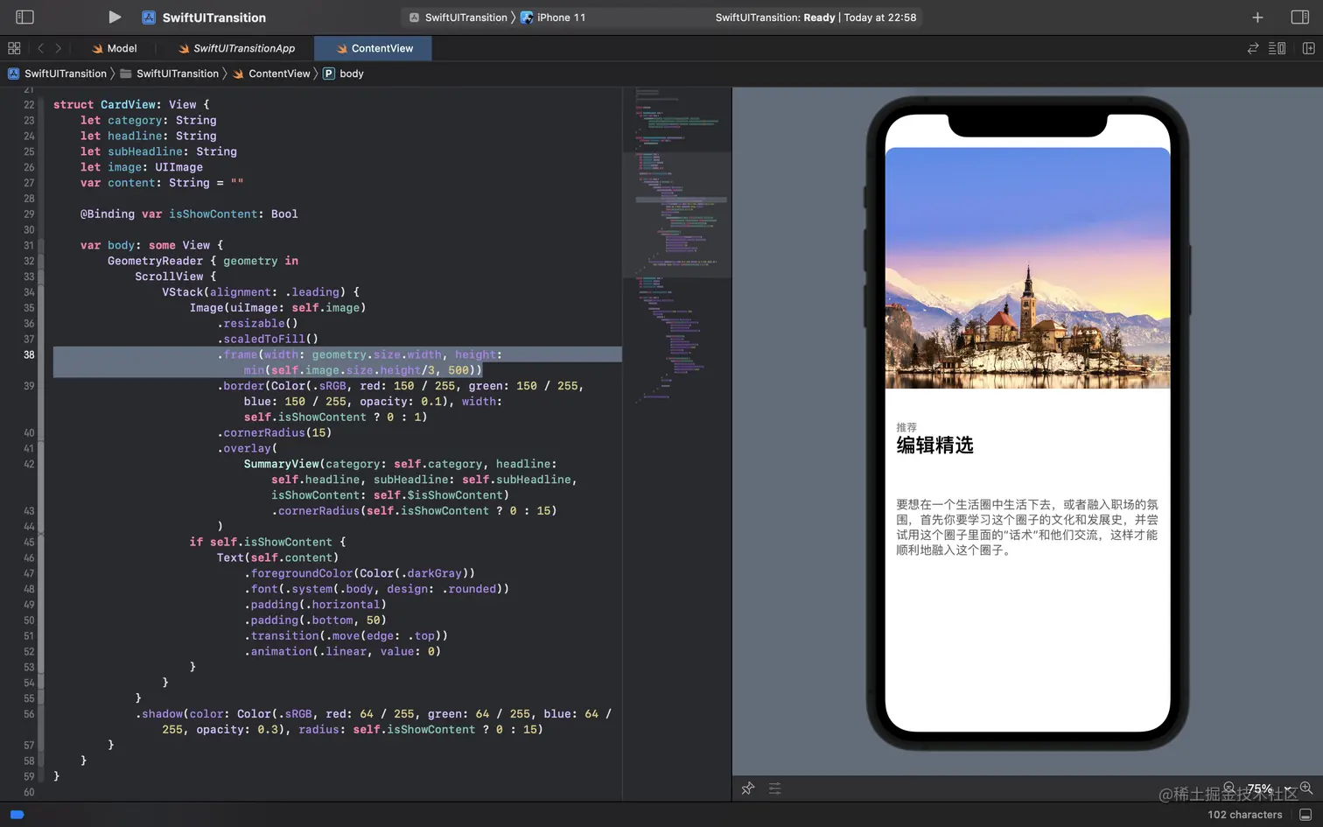Select the ContentView tab
Image resolution: width=1323 pixels, height=827 pixels.
pyautogui.click(x=374, y=48)
